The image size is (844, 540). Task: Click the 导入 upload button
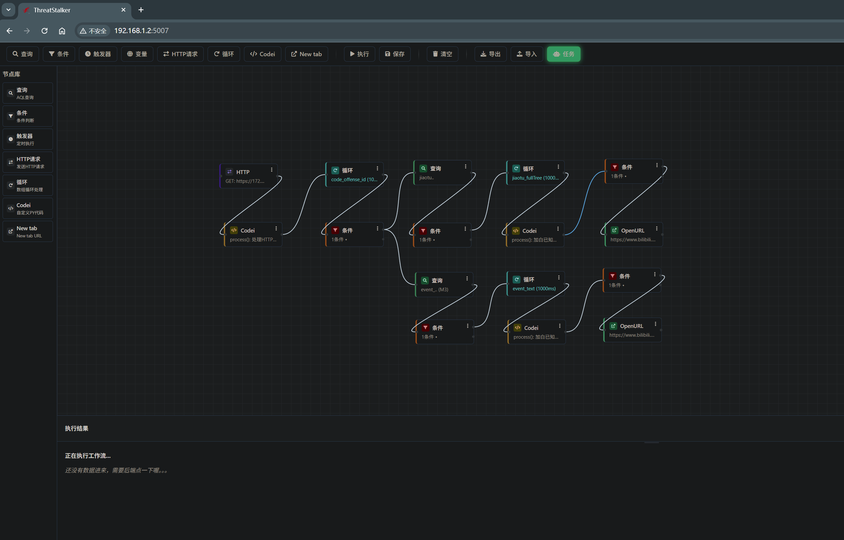point(526,54)
